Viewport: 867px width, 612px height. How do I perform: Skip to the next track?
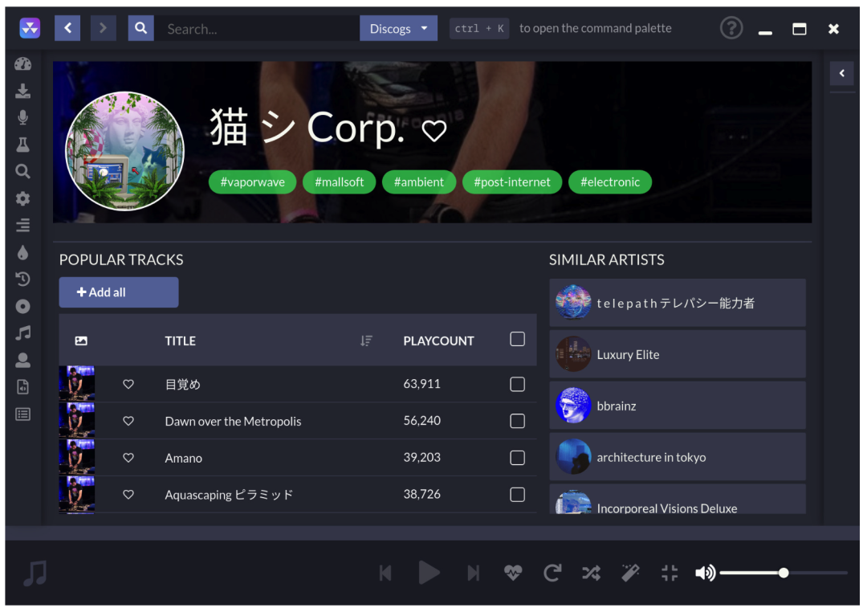tap(474, 573)
